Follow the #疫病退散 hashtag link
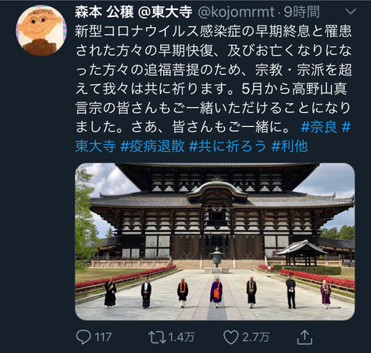 152,146
